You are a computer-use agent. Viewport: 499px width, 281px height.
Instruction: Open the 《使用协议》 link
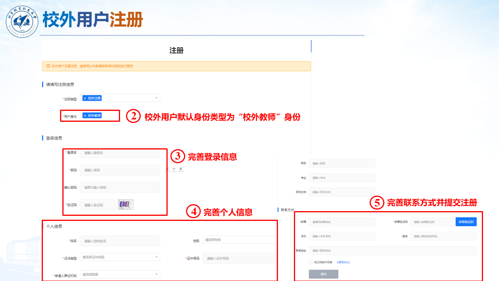pyautogui.click(x=343, y=262)
